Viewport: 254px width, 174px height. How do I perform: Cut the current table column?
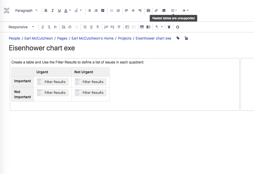click(85, 27)
